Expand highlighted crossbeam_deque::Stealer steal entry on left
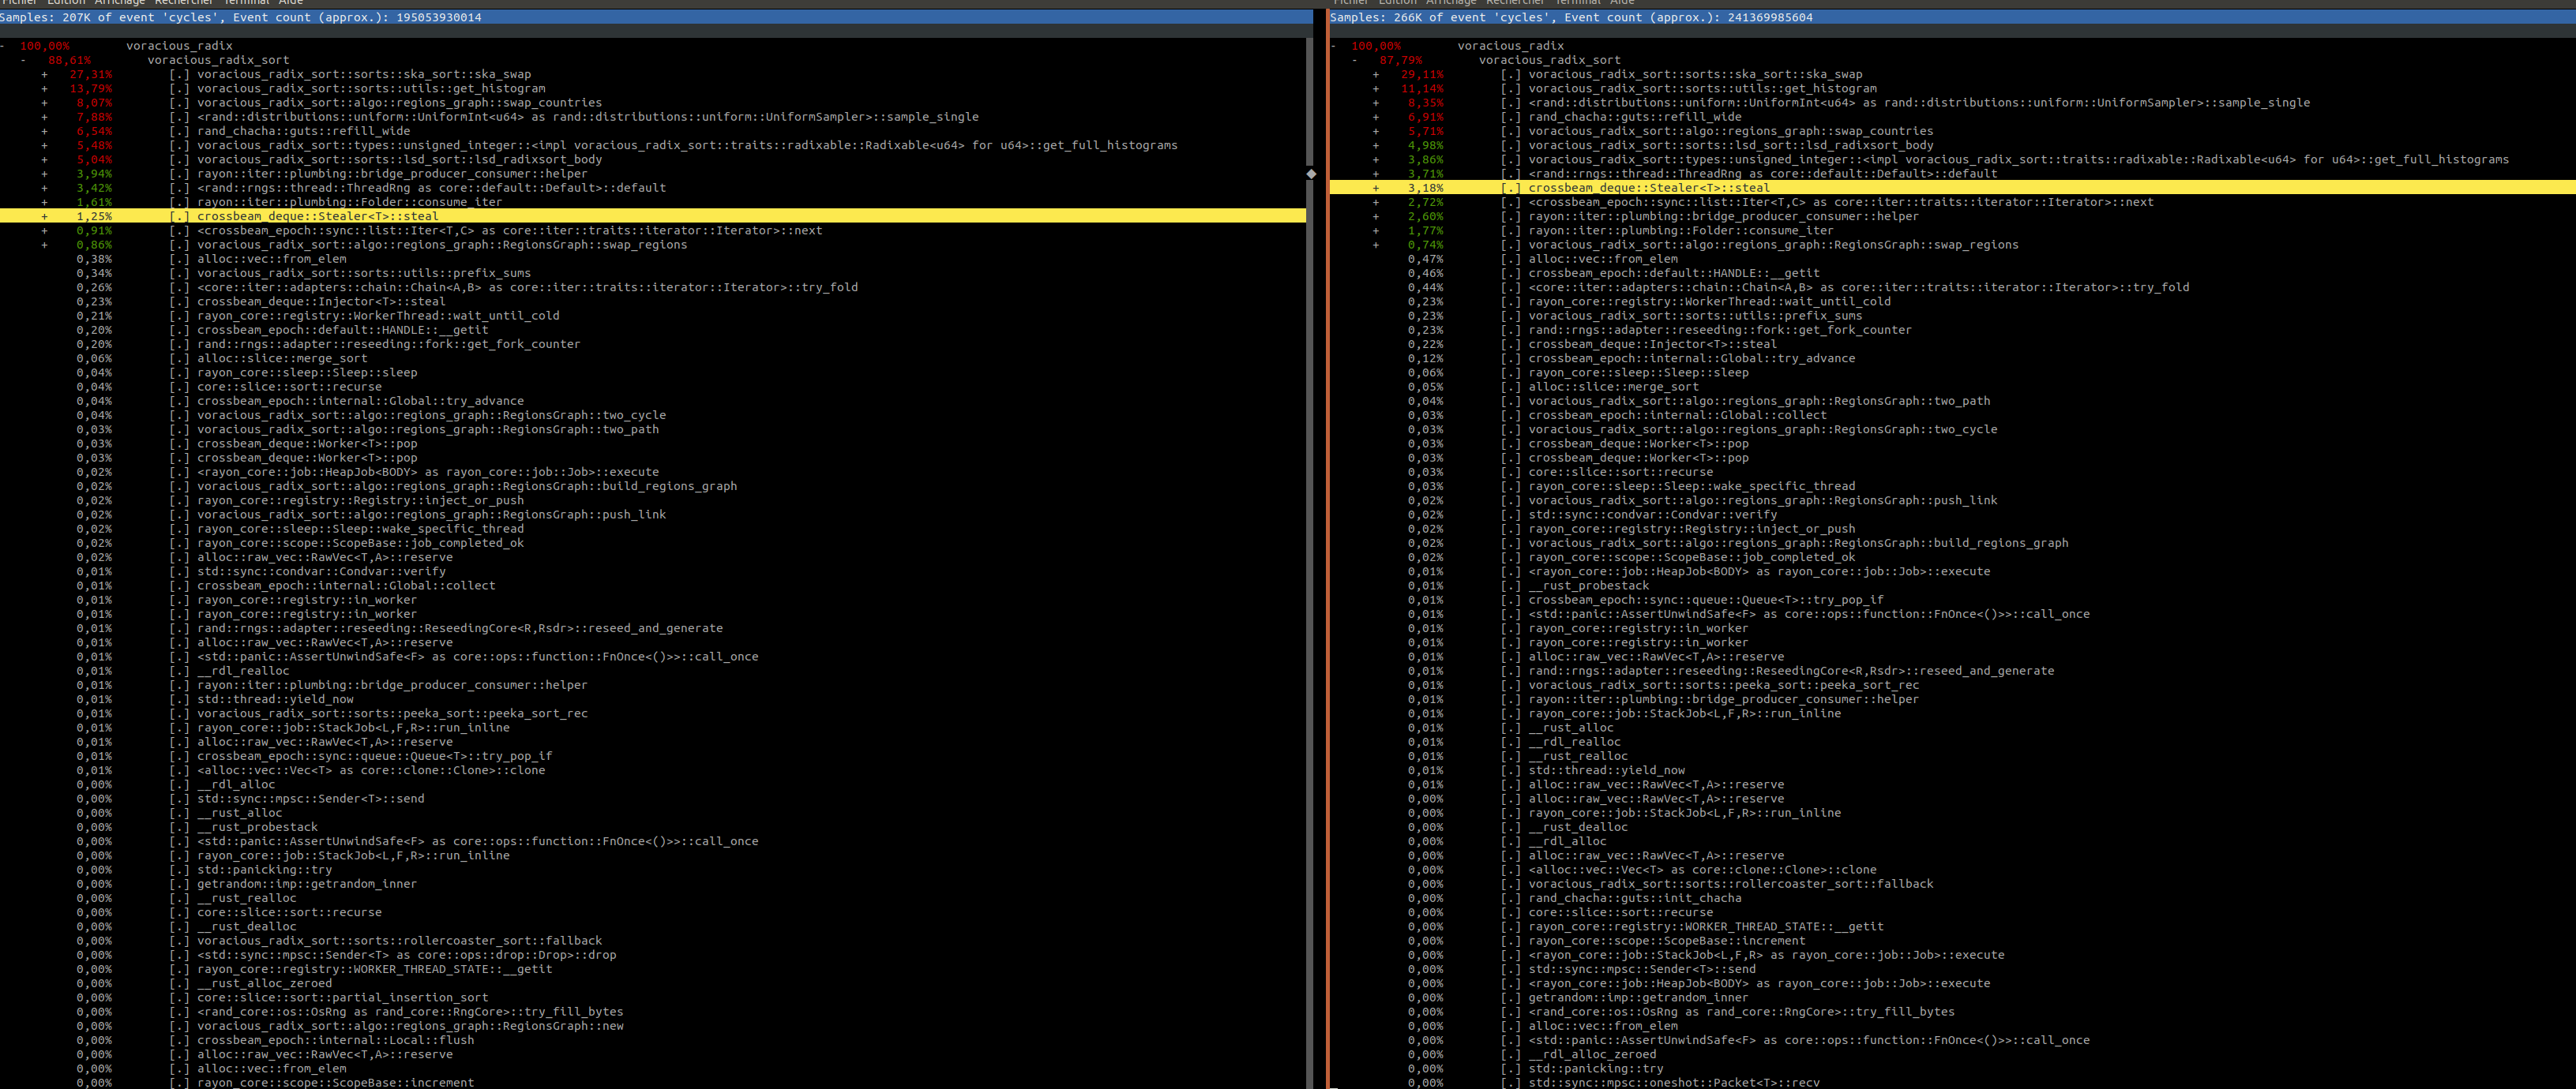Image resolution: width=2576 pixels, height=1089 pixels. [44, 215]
